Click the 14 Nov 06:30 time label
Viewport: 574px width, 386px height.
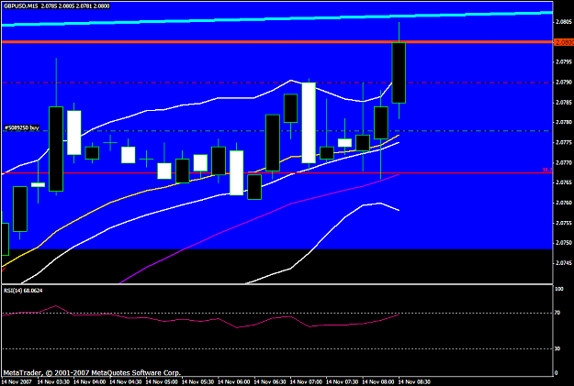click(270, 382)
